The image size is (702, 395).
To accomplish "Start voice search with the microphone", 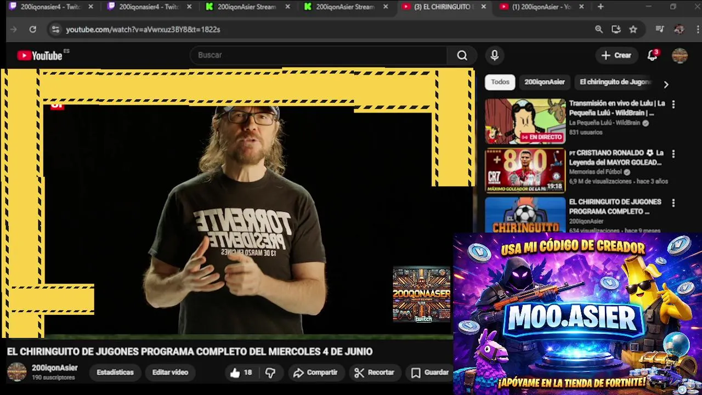I will point(495,55).
